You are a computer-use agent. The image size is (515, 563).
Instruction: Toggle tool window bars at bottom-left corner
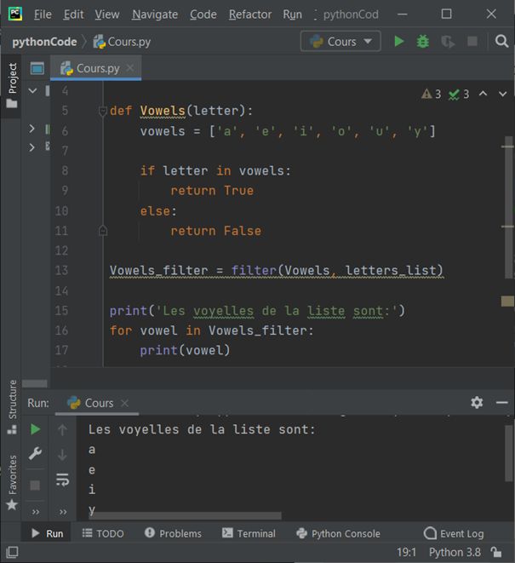click(12, 552)
